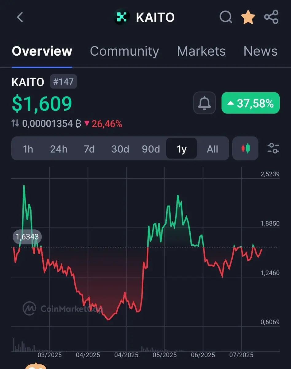
Task: Tap the 0,6069 axis value
Action: pyautogui.click(x=270, y=322)
